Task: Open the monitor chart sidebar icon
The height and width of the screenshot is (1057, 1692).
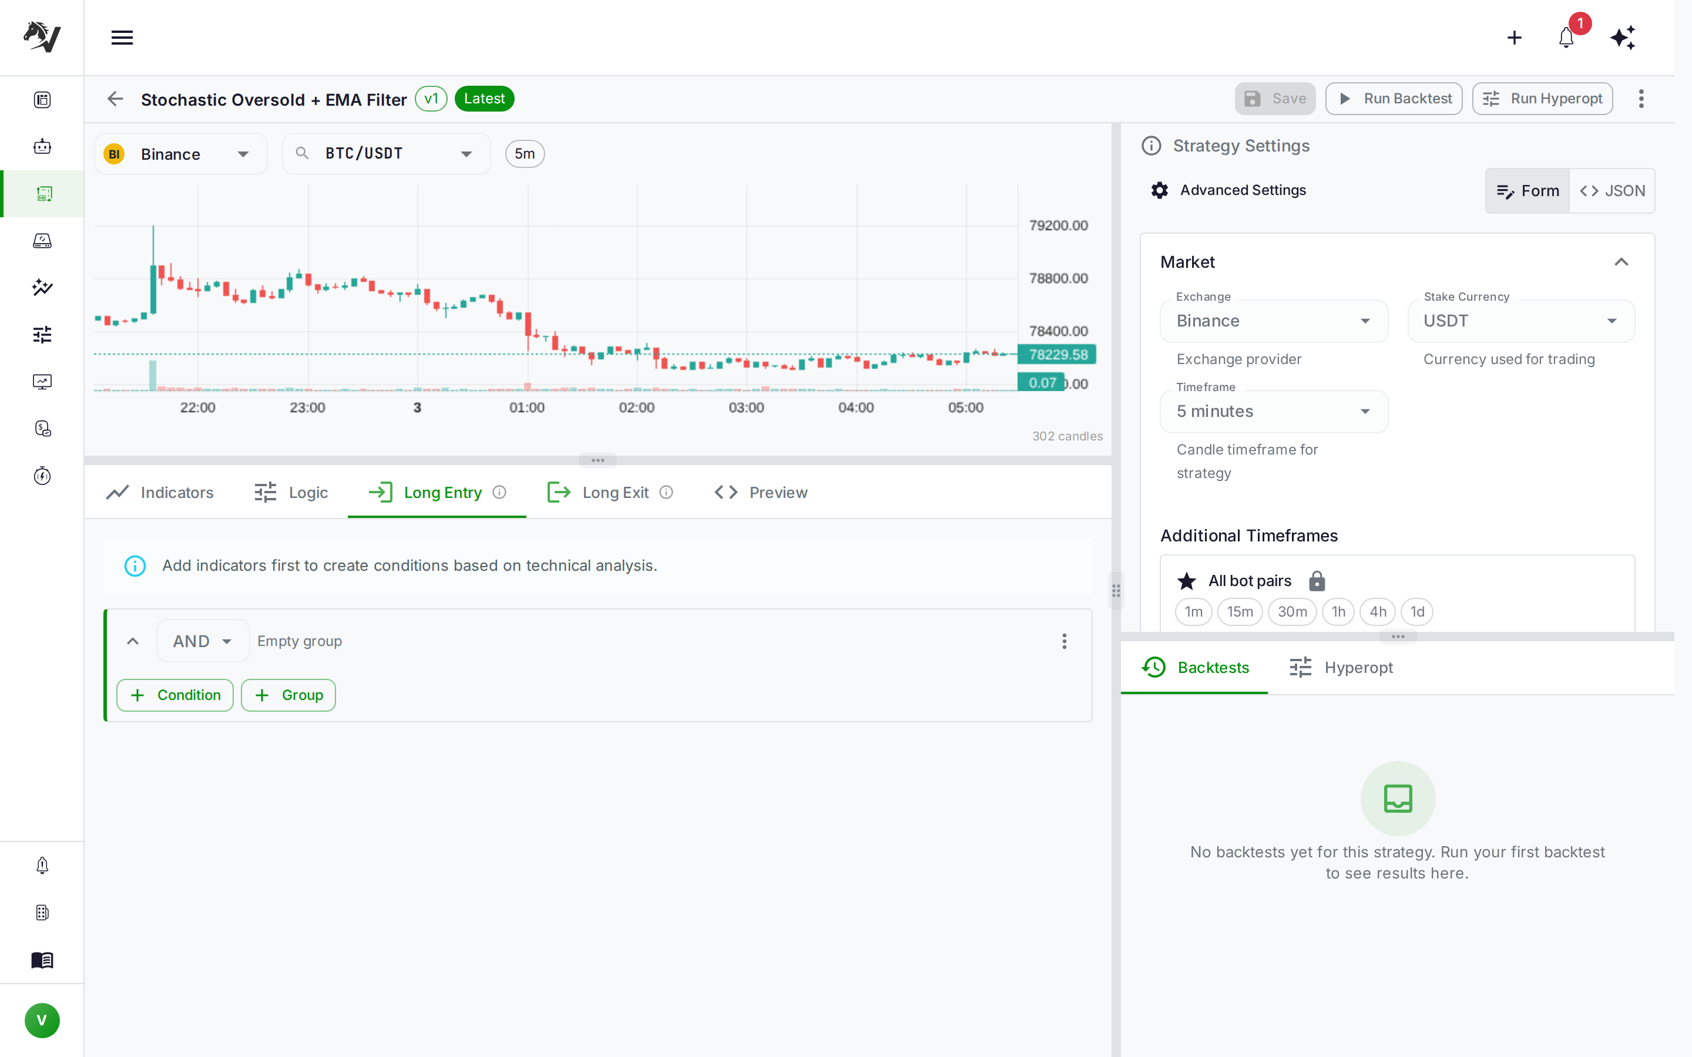Action: tap(42, 382)
